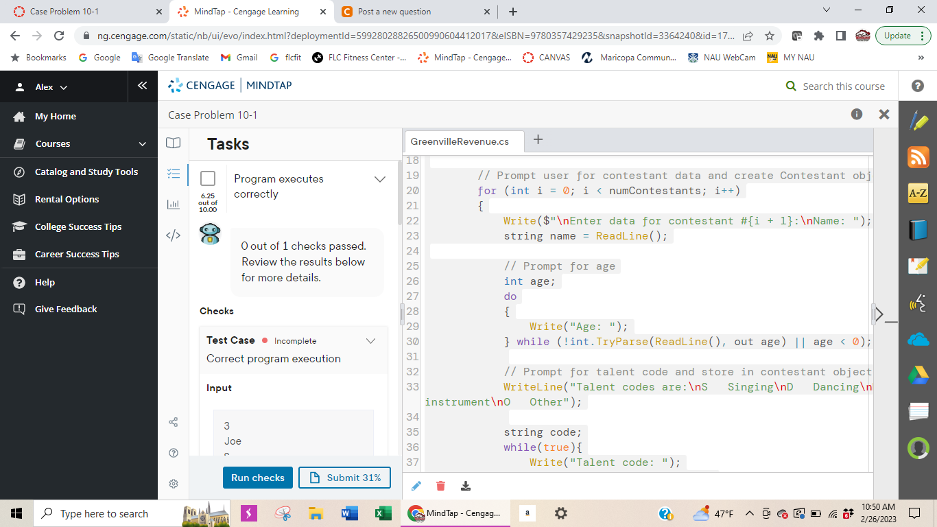Click Submit 31% button
The width and height of the screenshot is (937, 527).
pos(345,478)
